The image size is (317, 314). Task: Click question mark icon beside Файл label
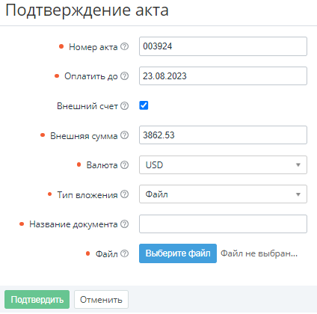(124, 253)
